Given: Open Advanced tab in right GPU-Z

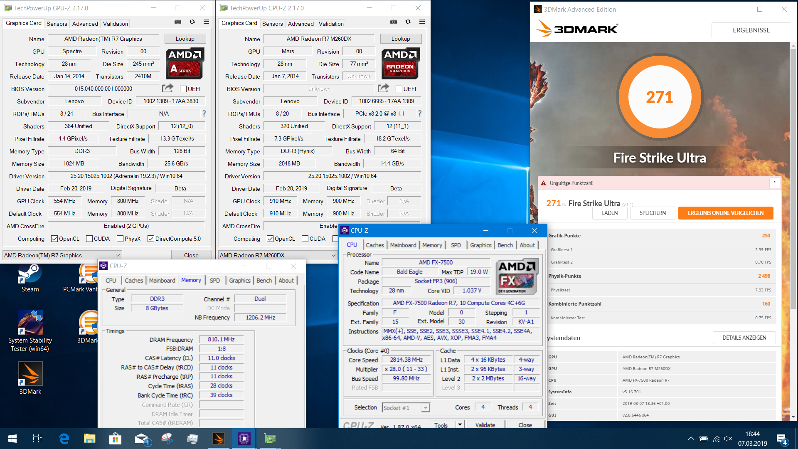Looking at the screenshot, I should pyautogui.click(x=301, y=24).
